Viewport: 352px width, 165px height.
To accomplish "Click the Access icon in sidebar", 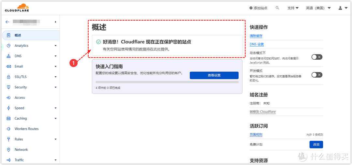I will pos(9,97).
